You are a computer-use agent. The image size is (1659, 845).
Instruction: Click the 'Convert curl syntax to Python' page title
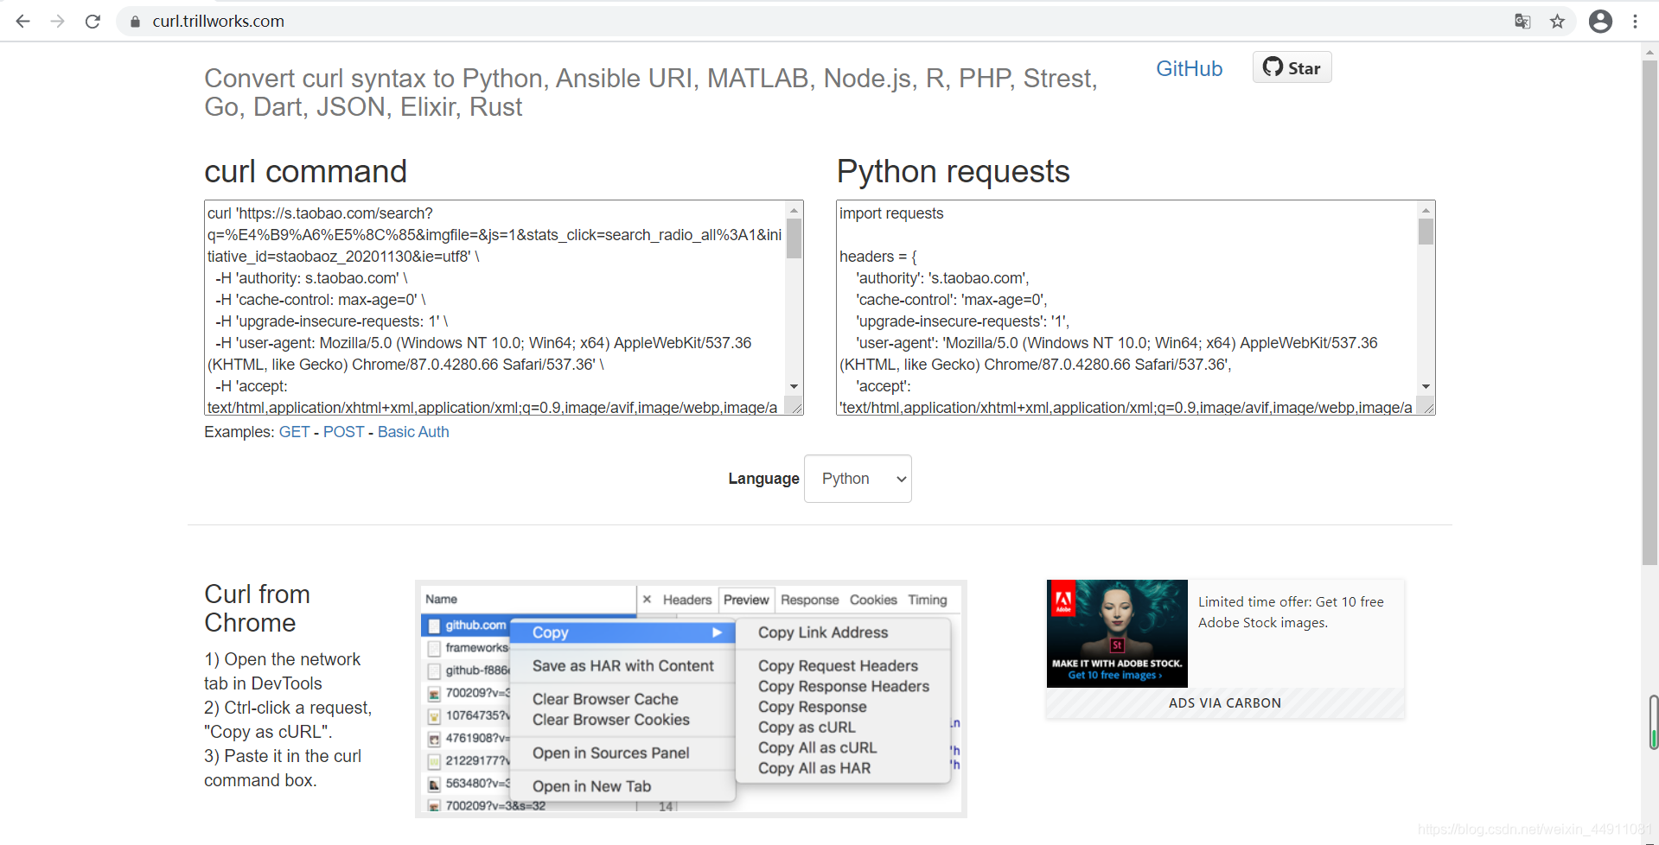(x=650, y=92)
